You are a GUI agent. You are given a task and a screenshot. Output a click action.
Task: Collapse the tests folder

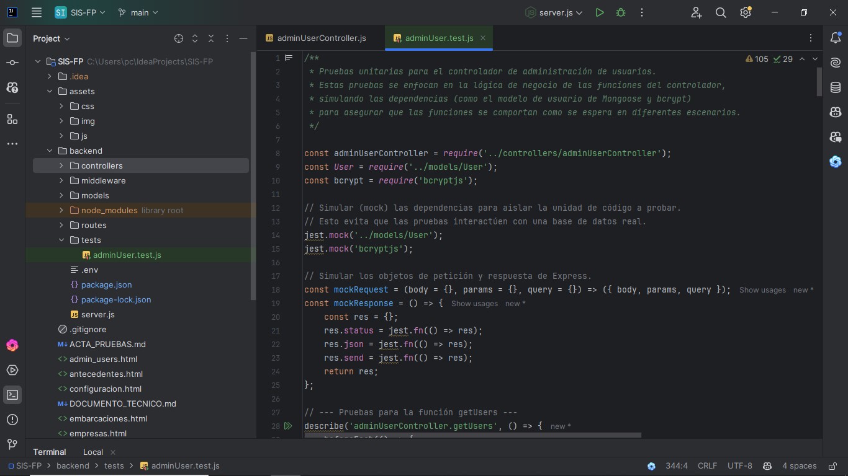pos(61,240)
